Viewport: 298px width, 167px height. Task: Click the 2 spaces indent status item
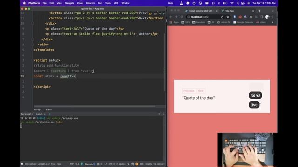[121, 164]
